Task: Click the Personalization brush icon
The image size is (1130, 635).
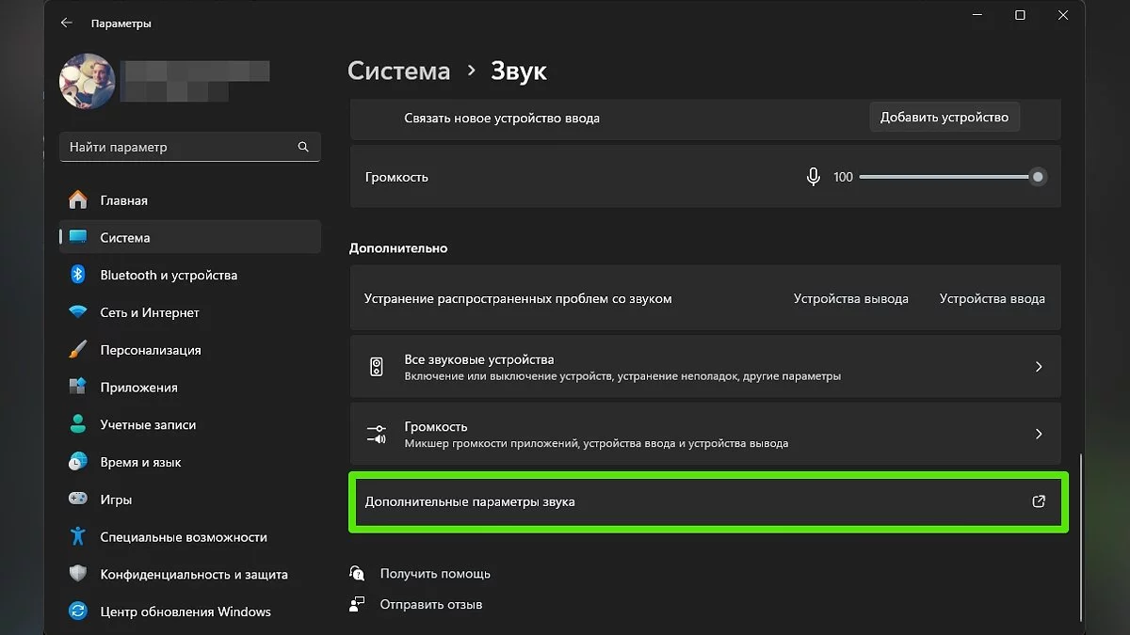Action: (78, 350)
